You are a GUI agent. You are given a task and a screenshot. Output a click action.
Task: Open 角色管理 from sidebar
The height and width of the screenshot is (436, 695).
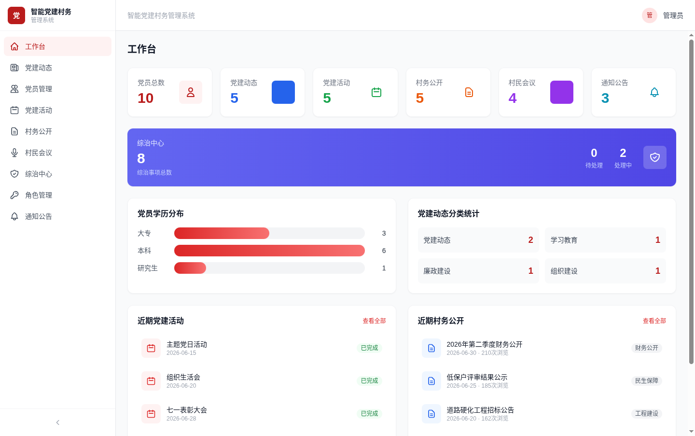coord(58,195)
